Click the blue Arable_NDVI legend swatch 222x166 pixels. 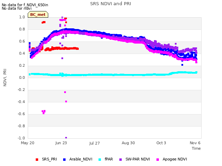(x=64, y=159)
